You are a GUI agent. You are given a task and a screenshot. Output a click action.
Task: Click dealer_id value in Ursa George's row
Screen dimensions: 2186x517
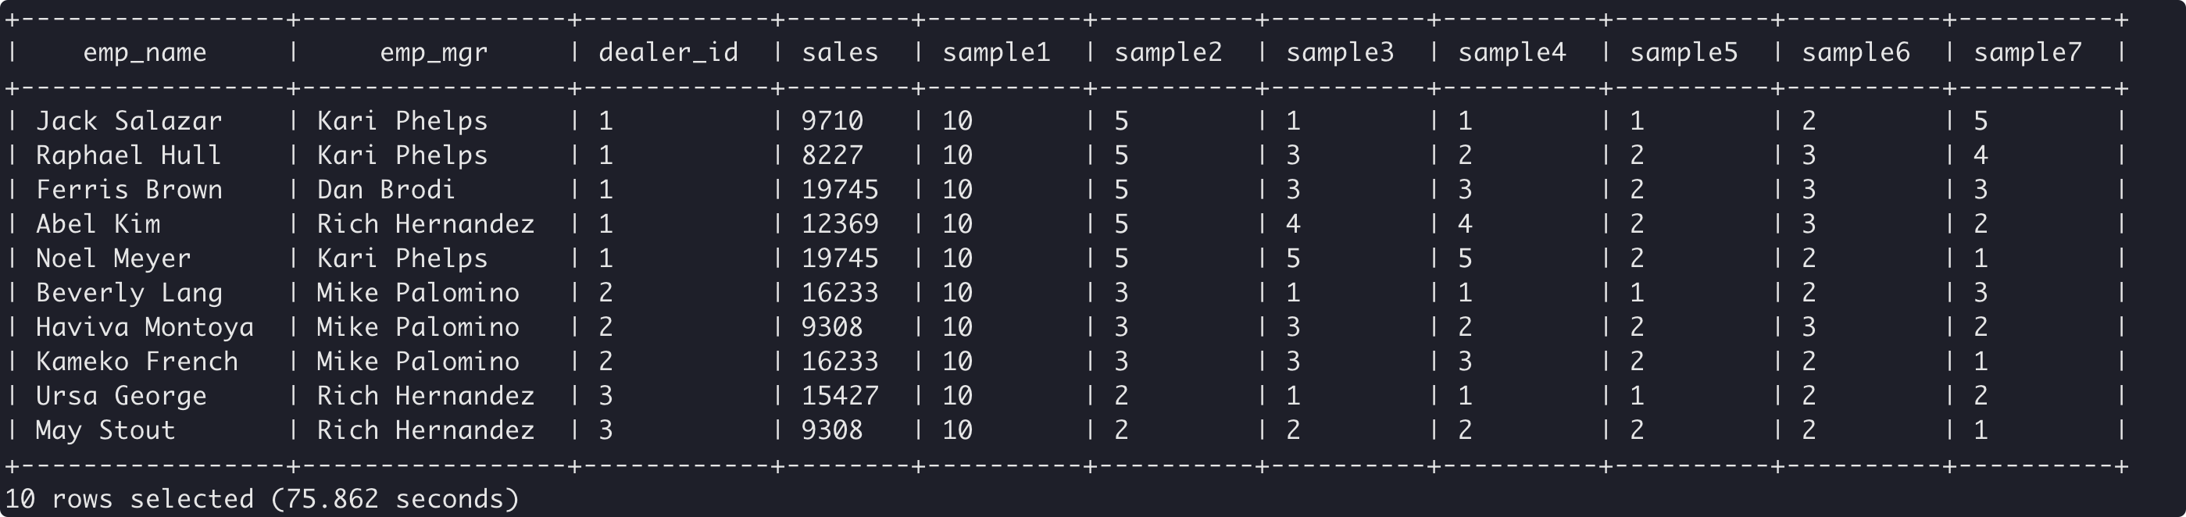pos(605,396)
